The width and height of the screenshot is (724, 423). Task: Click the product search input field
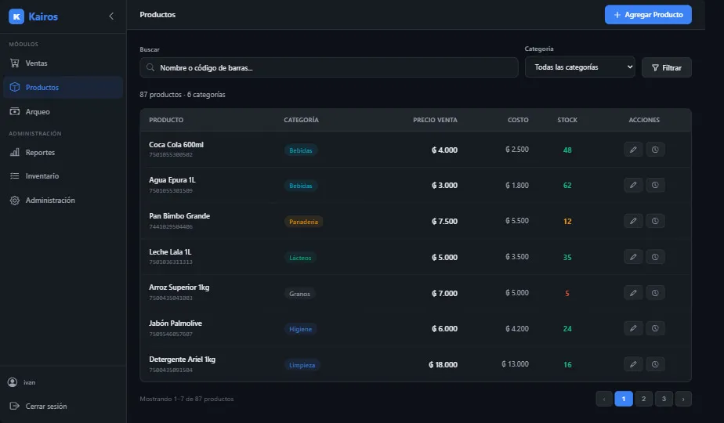click(x=329, y=67)
